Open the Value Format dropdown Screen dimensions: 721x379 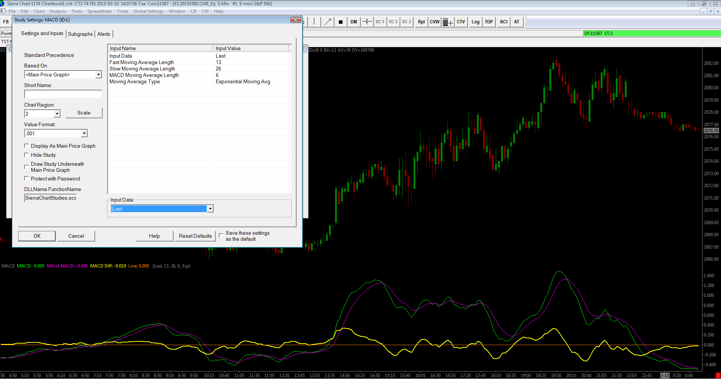84,133
